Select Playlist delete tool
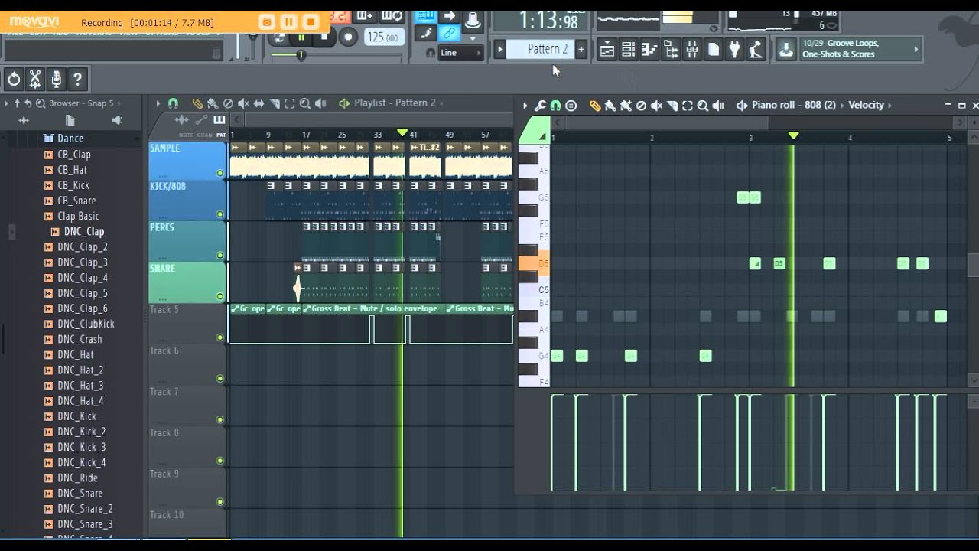This screenshot has height=551, width=979. click(x=228, y=103)
